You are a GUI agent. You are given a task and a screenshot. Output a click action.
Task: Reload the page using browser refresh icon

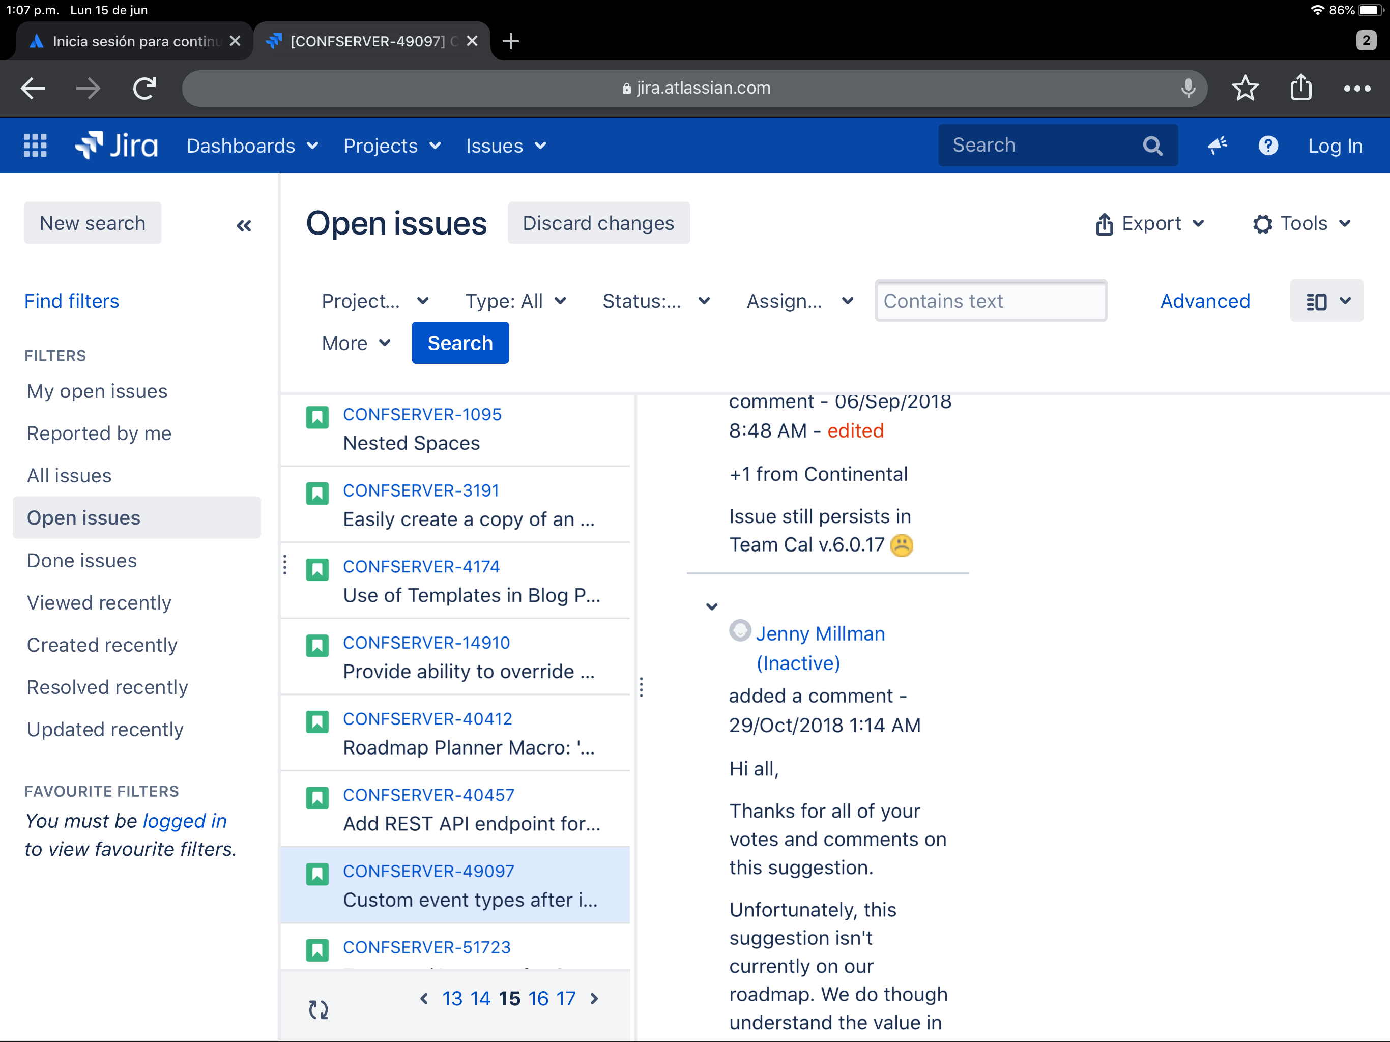(144, 88)
